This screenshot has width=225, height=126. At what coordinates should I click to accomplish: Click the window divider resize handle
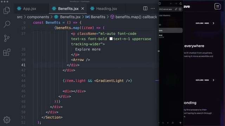[x=159, y=51]
